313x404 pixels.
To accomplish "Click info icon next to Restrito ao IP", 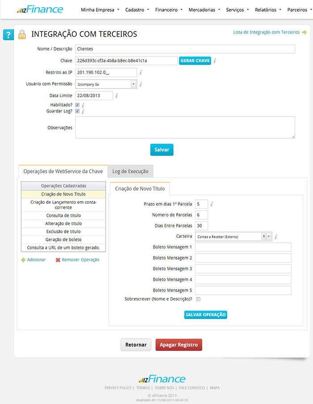I will [140, 72].
